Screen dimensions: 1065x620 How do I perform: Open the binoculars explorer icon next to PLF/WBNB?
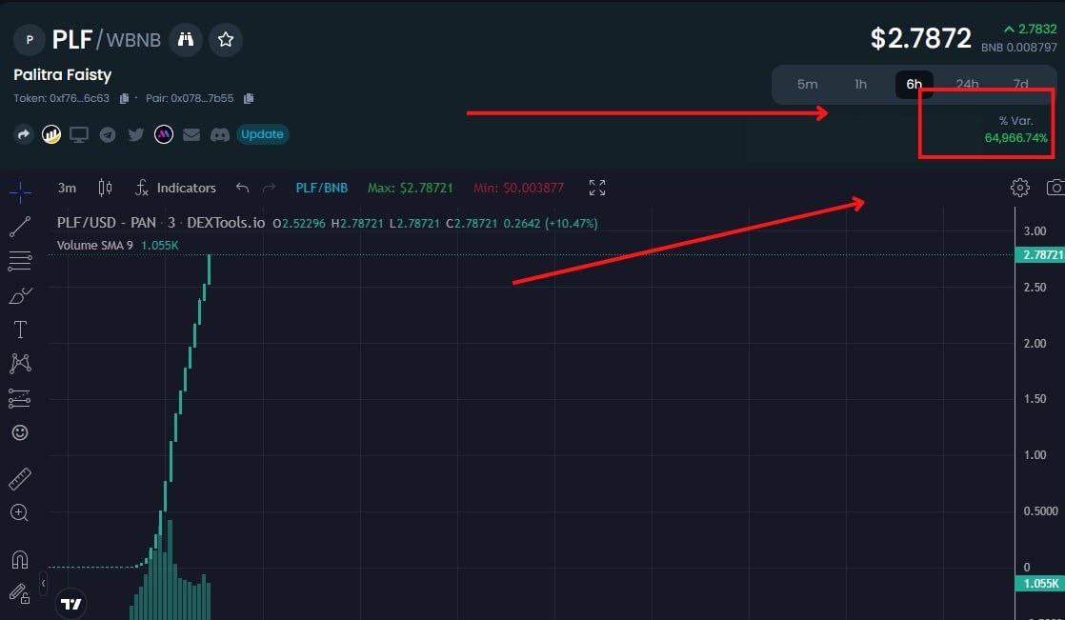(186, 39)
